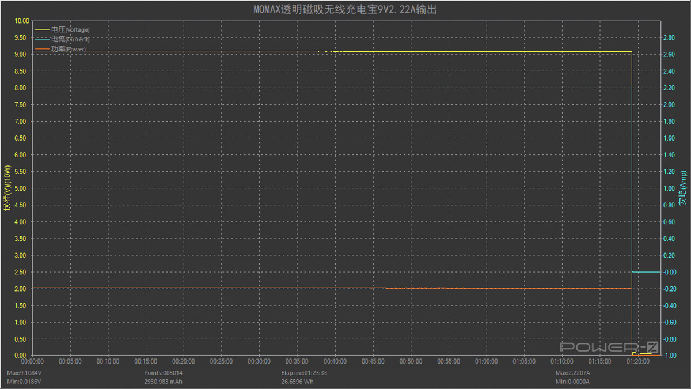Click the Min:0.0000A current readout

pyautogui.click(x=572, y=381)
